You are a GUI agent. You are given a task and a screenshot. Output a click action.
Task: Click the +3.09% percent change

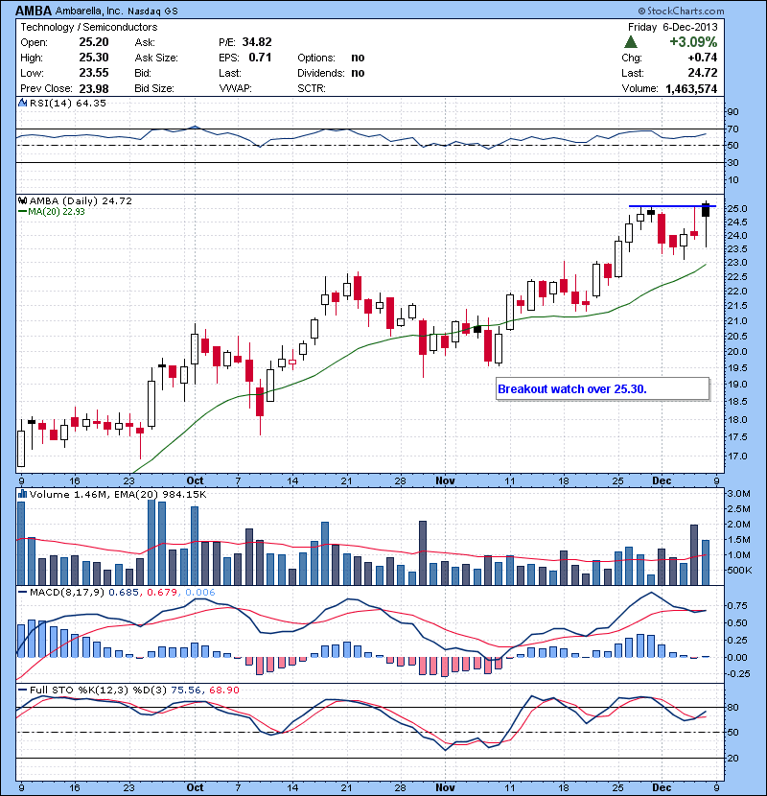tap(693, 41)
